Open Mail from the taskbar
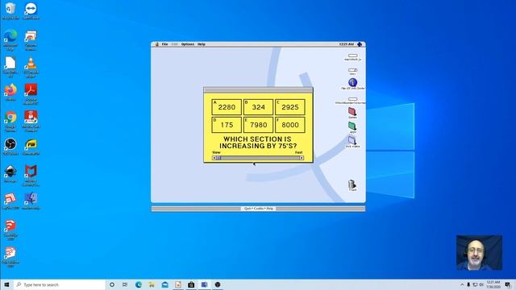The width and height of the screenshot is (516, 290). pyautogui.click(x=164, y=284)
